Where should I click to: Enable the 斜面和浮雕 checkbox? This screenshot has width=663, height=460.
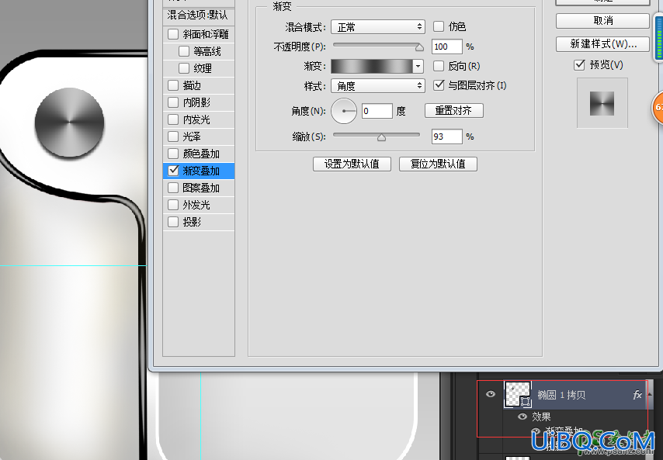point(173,34)
